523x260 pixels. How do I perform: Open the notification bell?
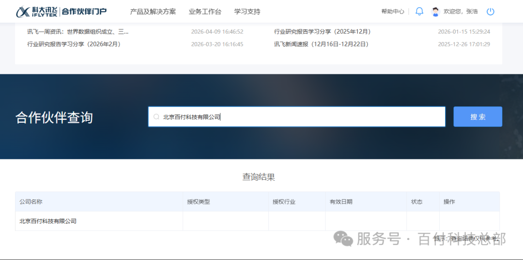click(419, 11)
